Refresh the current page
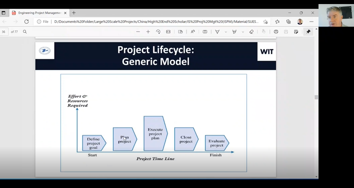 (27, 22)
